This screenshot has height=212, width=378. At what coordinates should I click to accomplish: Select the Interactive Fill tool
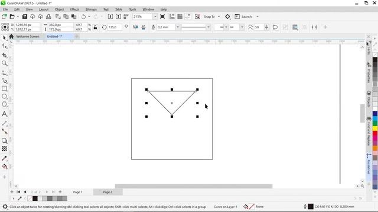click(4, 166)
